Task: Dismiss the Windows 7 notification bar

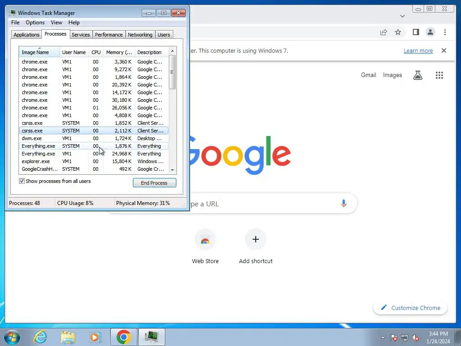Action: pyautogui.click(x=443, y=50)
